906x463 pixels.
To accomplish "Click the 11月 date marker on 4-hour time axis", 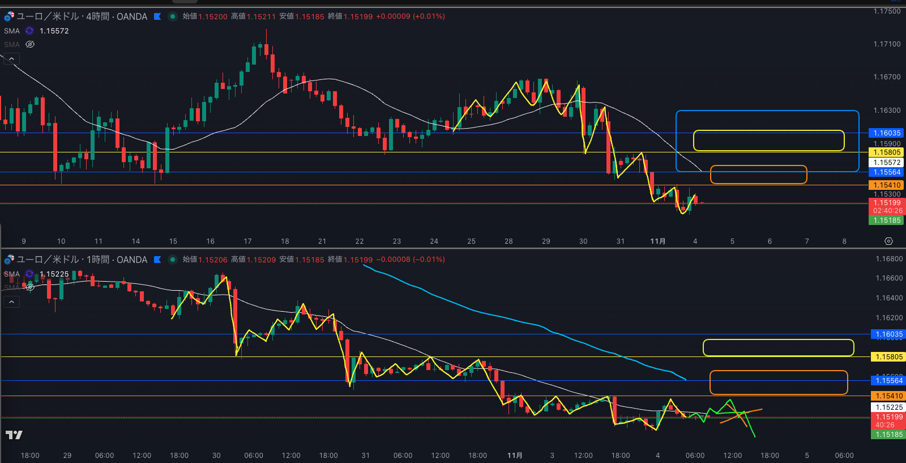I will click(657, 241).
